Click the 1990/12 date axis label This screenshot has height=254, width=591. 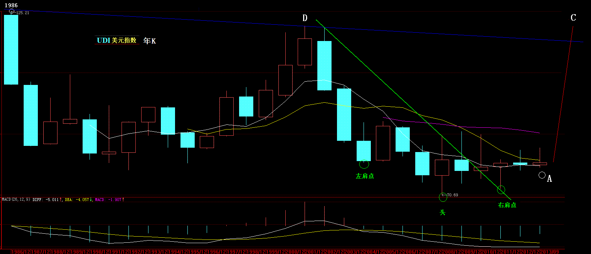pyautogui.click(x=100, y=251)
